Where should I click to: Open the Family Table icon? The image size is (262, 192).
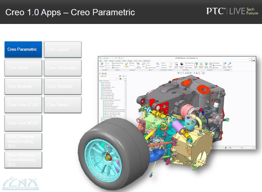[210, 64]
